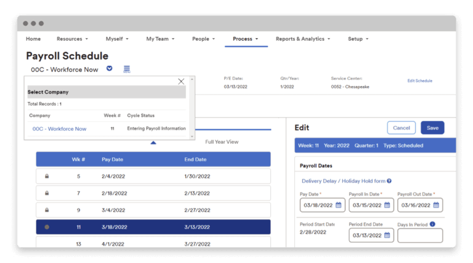Viewport: 473px width, 263px height.
Task: Show info about Days In Period
Action: tap(432, 224)
